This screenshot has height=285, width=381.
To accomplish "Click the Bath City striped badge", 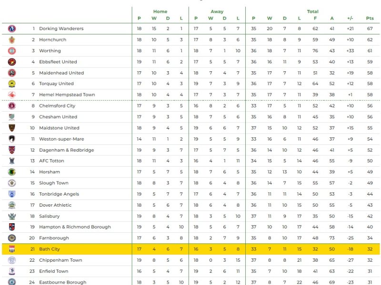I will coord(12,249).
